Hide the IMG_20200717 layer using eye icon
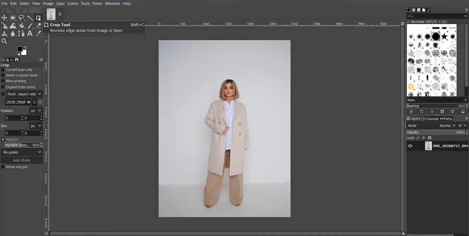This screenshot has width=469, height=236. coord(410,146)
